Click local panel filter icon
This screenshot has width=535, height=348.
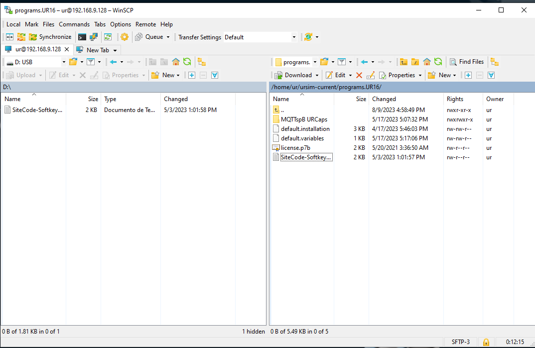coord(91,62)
